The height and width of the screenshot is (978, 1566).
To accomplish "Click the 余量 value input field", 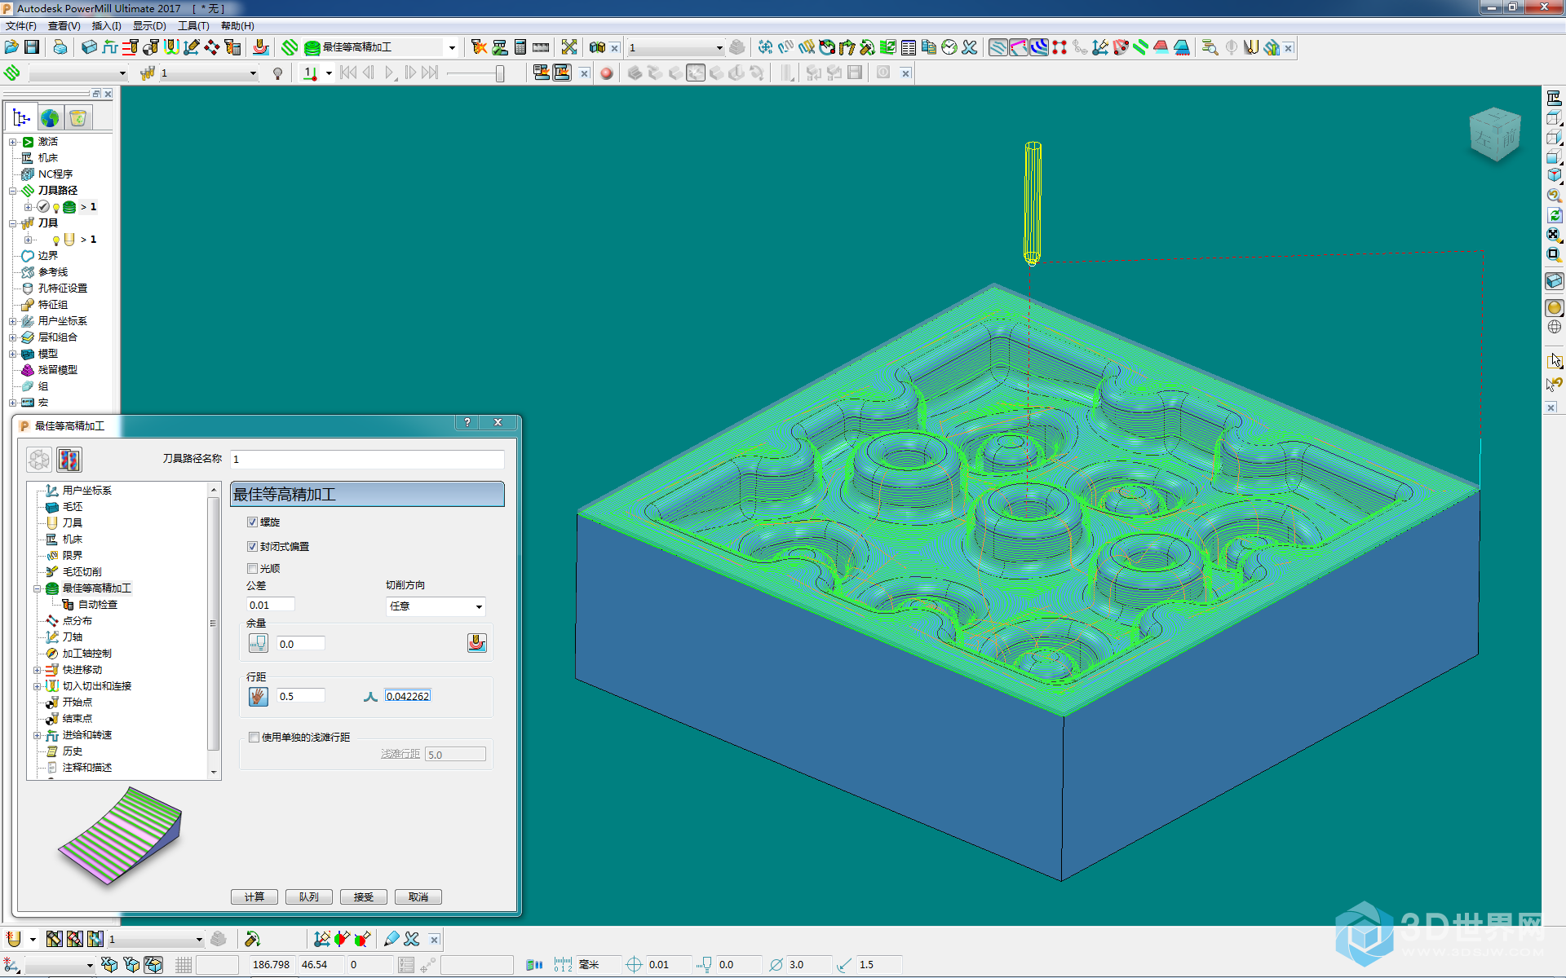I will click(x=297, y=643).
